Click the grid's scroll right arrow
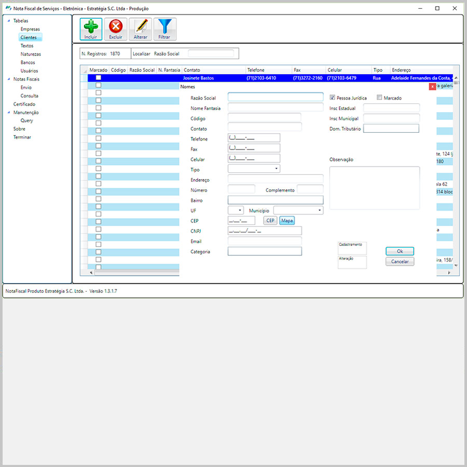This screenshot has width=467, height=467. [x=449, y=272]
